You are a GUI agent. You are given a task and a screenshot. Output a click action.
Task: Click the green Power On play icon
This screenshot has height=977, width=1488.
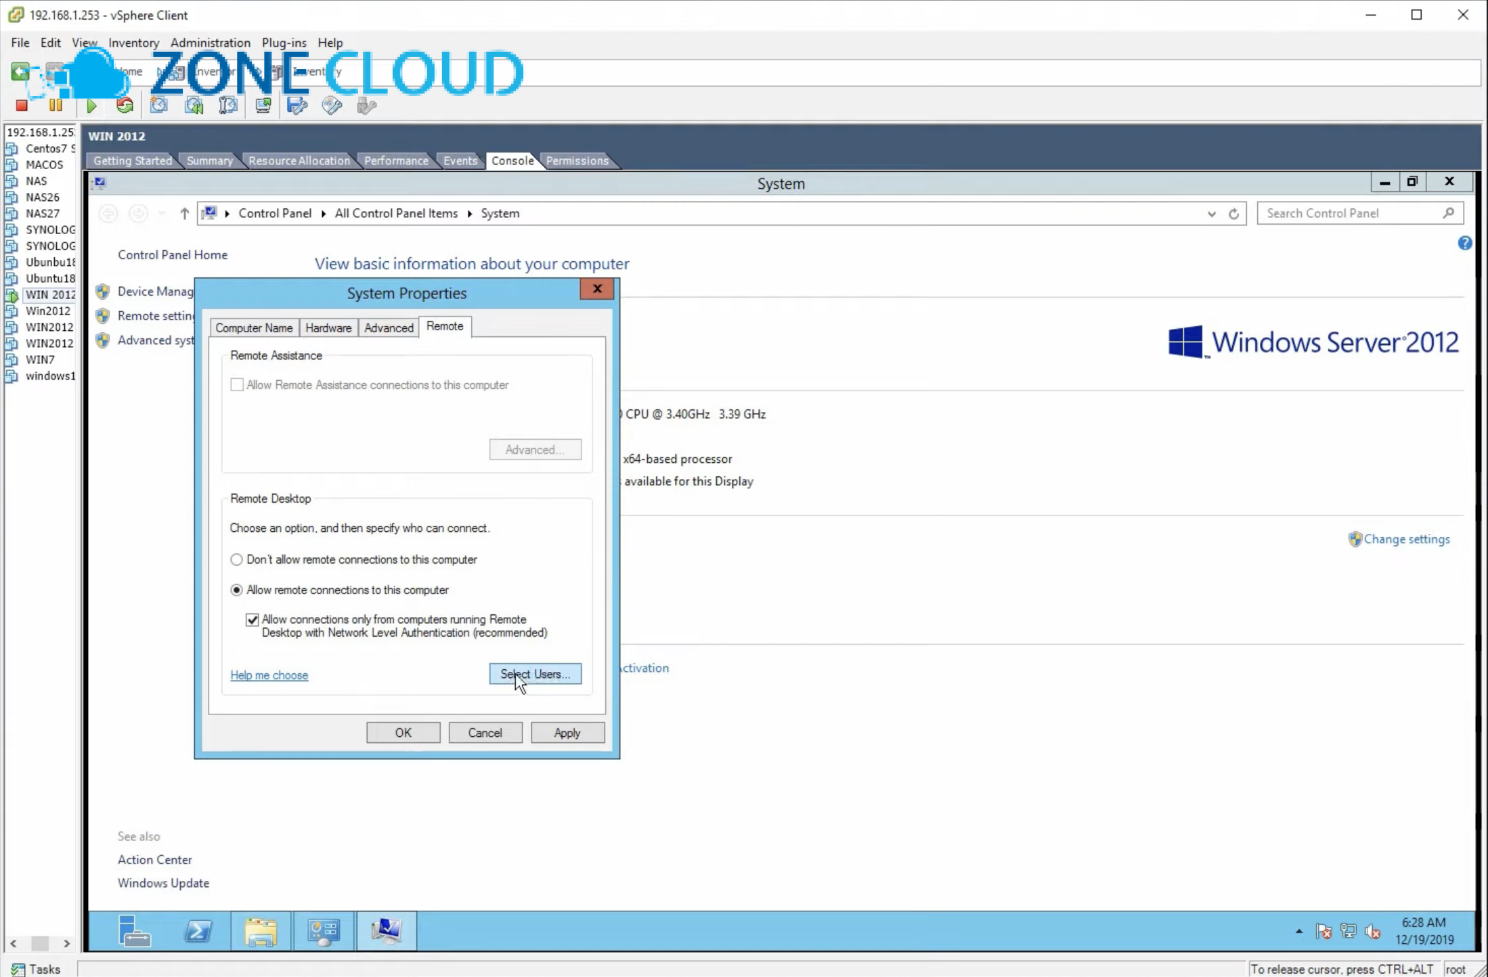point(91,106)
